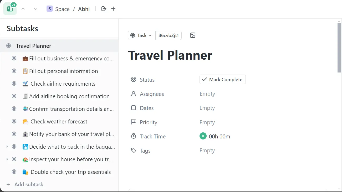Toggle status circle of personal information subtask
Screen dimensions: 342x192
click(x=14, y=71)
